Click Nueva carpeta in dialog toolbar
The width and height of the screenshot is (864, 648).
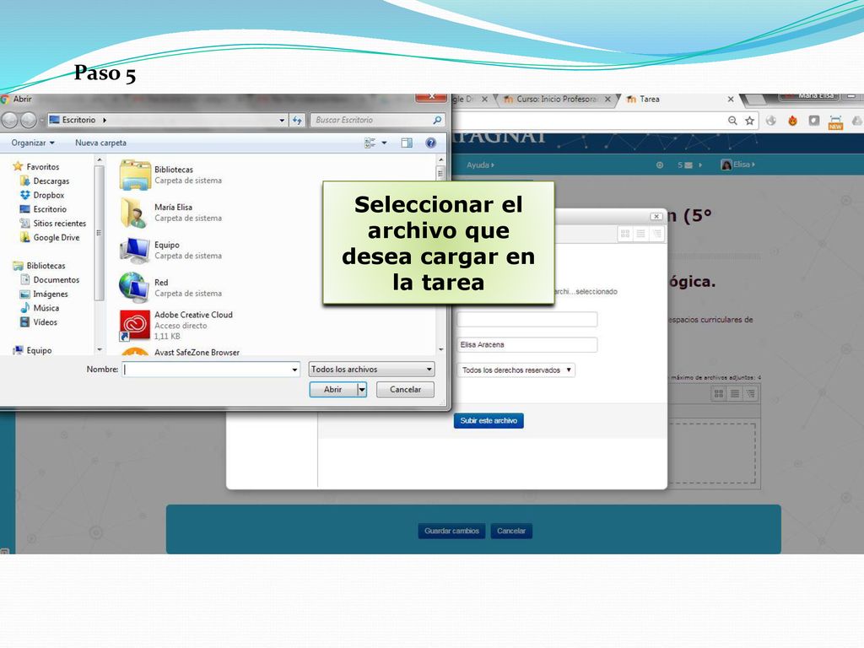coord(101,143)
